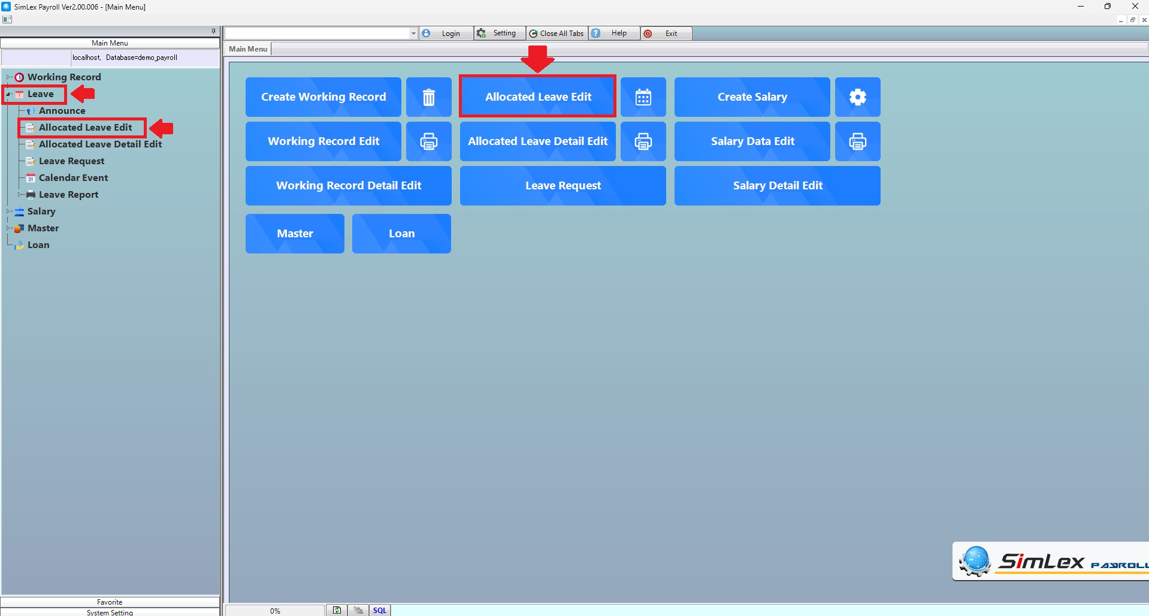Select the Main Menu tab
The height and width of the screenshot is (616, 1149).
click(x=248, y=49)
